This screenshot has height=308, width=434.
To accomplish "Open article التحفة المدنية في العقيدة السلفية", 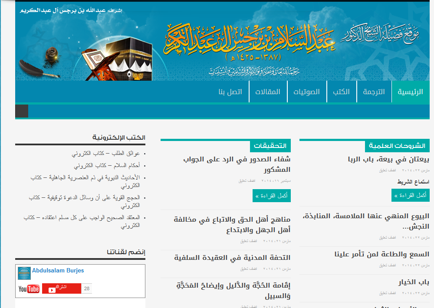I will coord(232,258).
